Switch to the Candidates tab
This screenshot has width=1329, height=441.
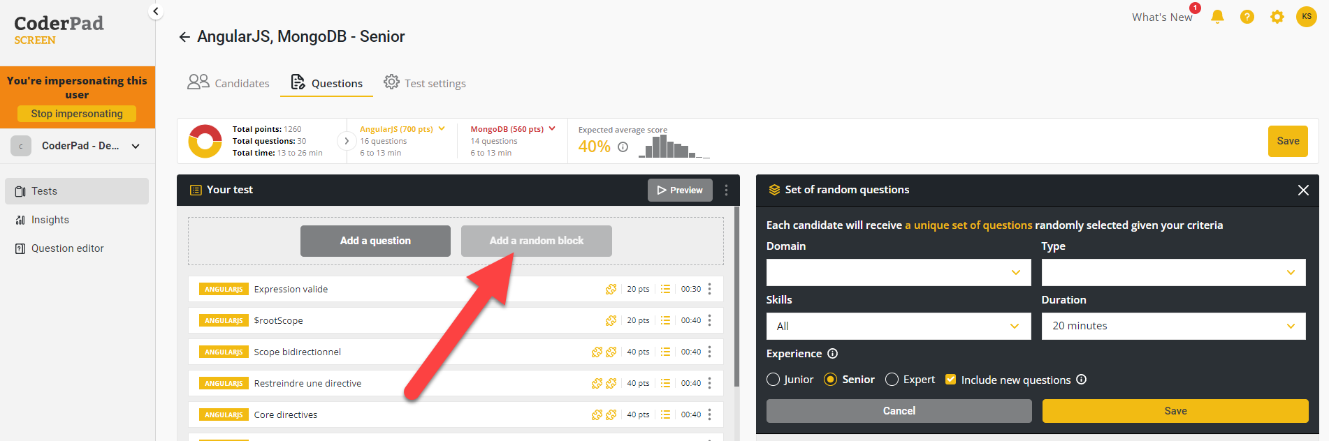(x=228, y=83)
